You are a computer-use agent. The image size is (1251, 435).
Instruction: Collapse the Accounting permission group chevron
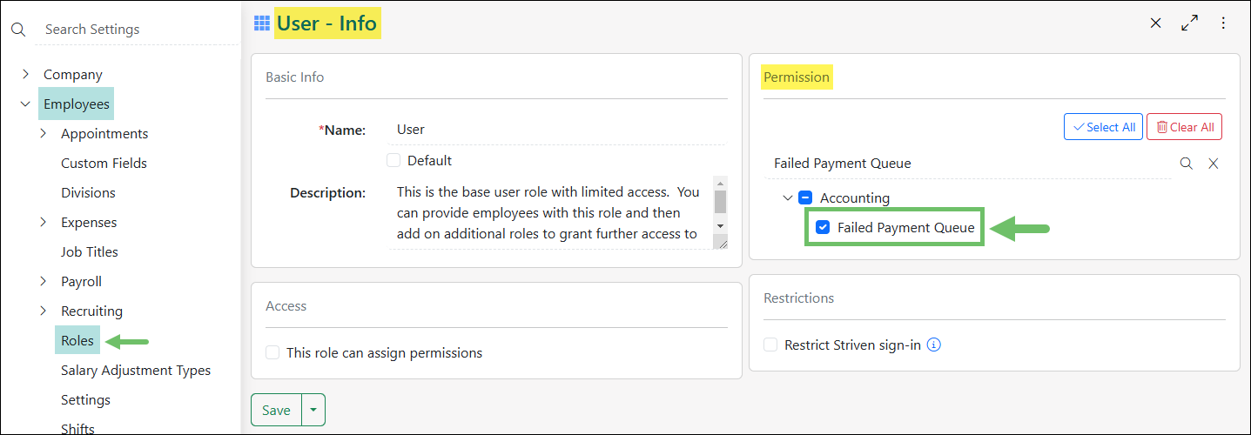(788, 197)
